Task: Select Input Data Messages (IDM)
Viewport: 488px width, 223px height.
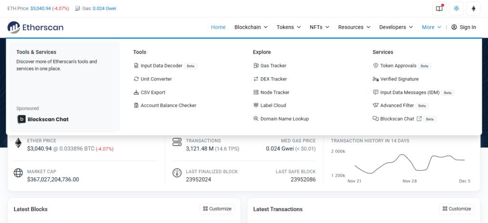Action: [x=410, y=92]
